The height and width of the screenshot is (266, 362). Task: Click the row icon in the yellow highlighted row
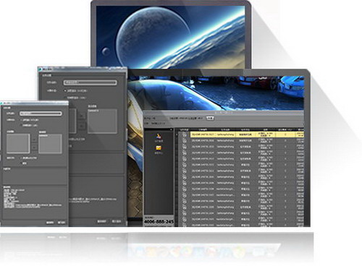[x=185, y=134]
